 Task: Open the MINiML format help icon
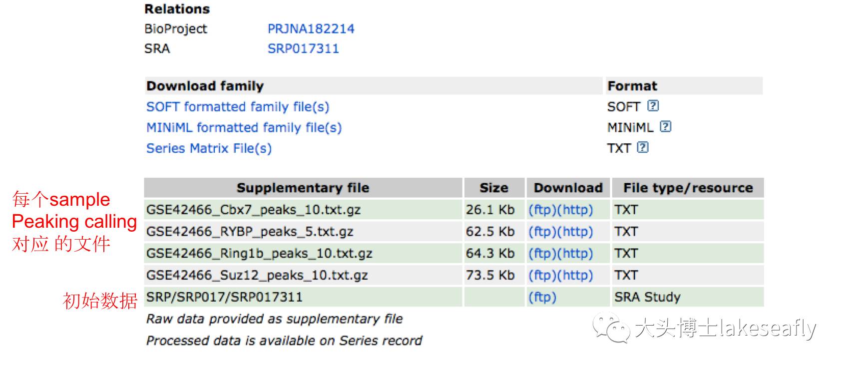665,127
